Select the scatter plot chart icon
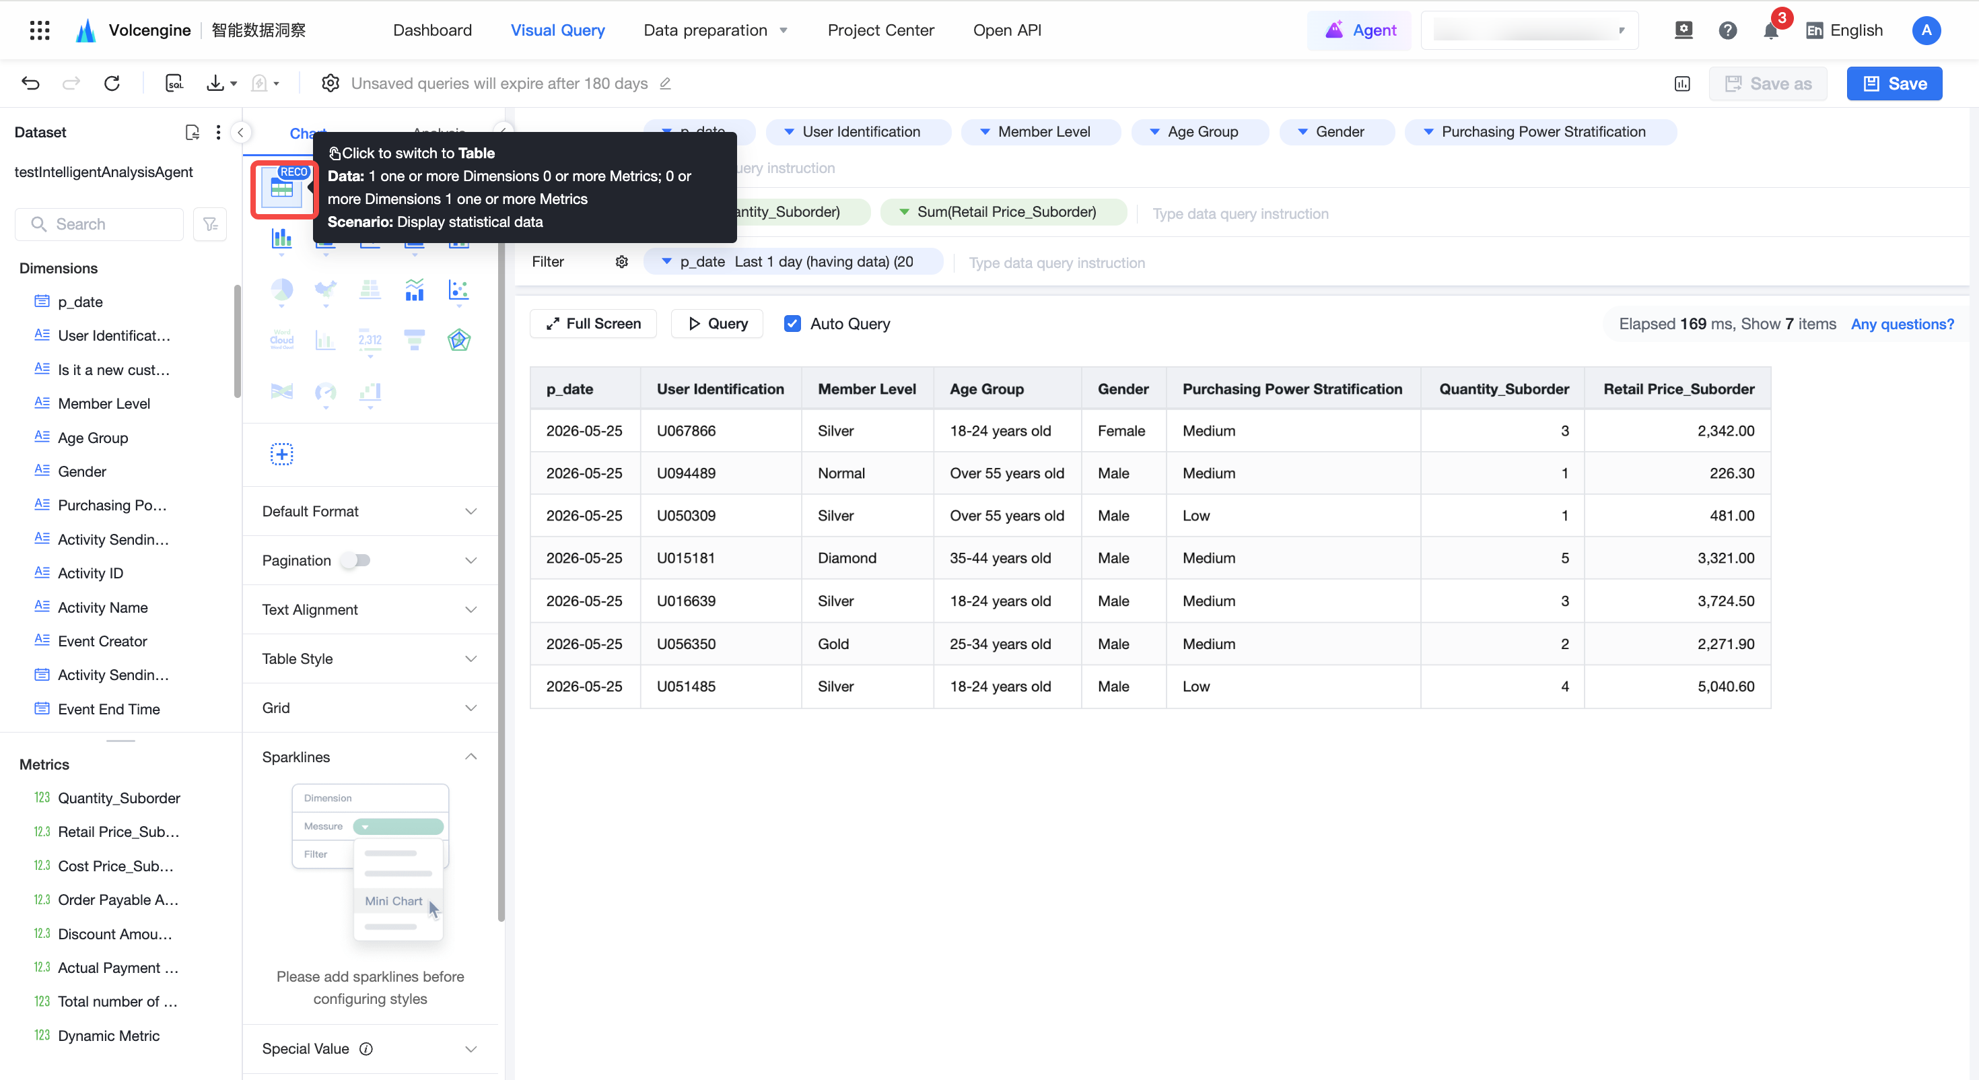Viewport: 1979px width, 1080px height. pos(458,290)
